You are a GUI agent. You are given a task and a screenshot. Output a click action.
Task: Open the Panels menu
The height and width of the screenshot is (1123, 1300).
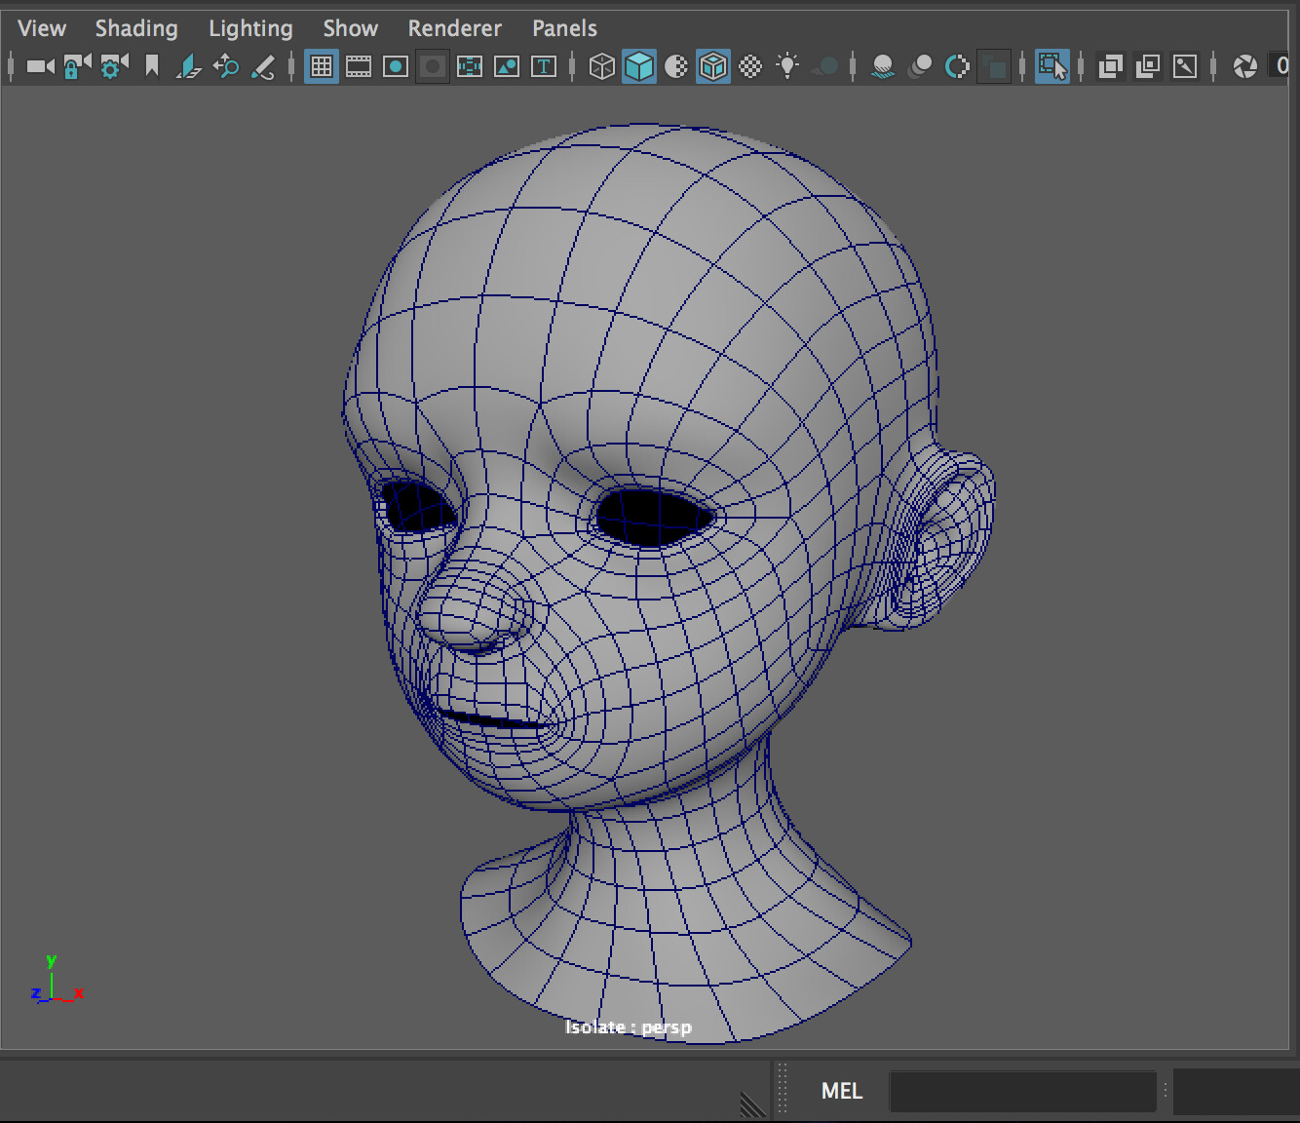tap(563, 27)
